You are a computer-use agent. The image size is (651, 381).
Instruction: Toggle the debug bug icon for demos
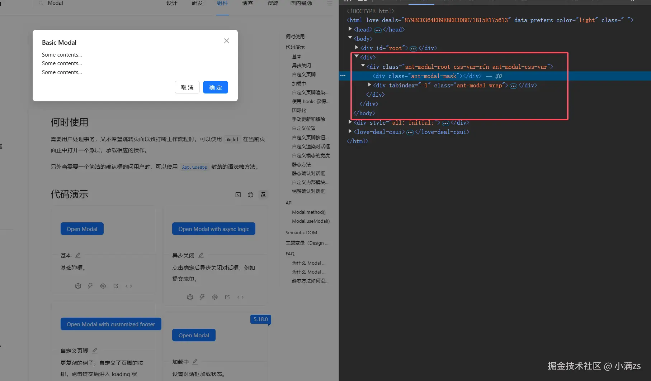click(x=250, y=195)
